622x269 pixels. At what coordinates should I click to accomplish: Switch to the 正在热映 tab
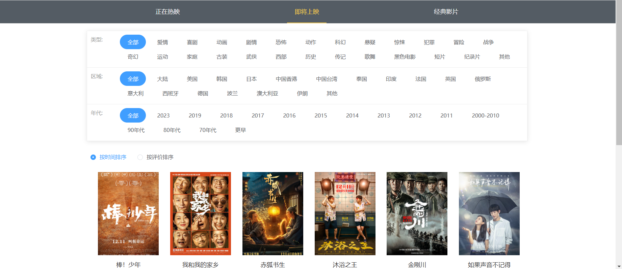pos(167,12)
